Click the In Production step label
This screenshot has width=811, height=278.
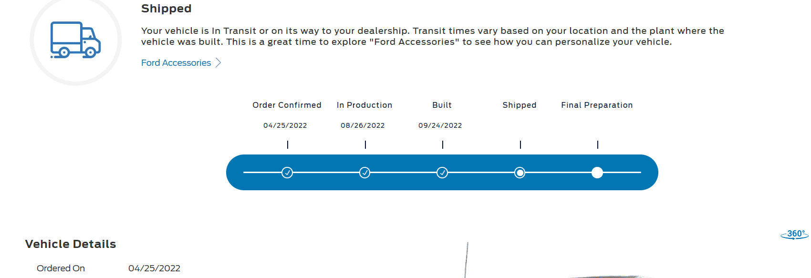coord(364,105)
